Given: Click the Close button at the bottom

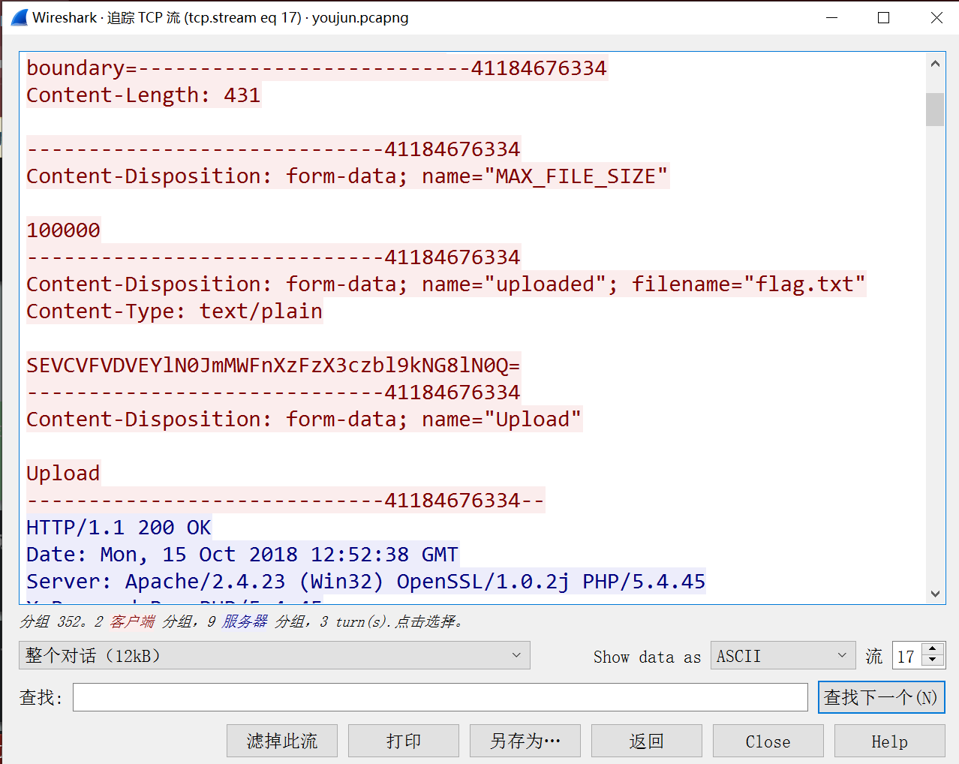Looking at the screenshot, I should pyautogui.click(x=768, y=741).
